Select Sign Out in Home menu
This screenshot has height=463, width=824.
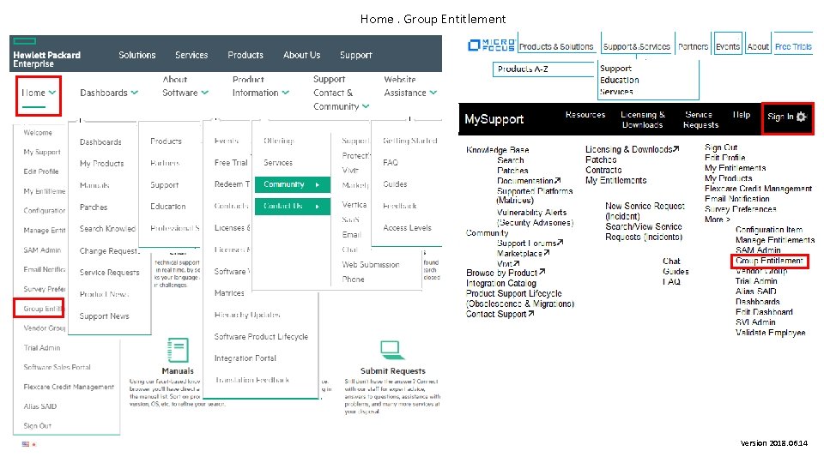(x=37, y=426)
